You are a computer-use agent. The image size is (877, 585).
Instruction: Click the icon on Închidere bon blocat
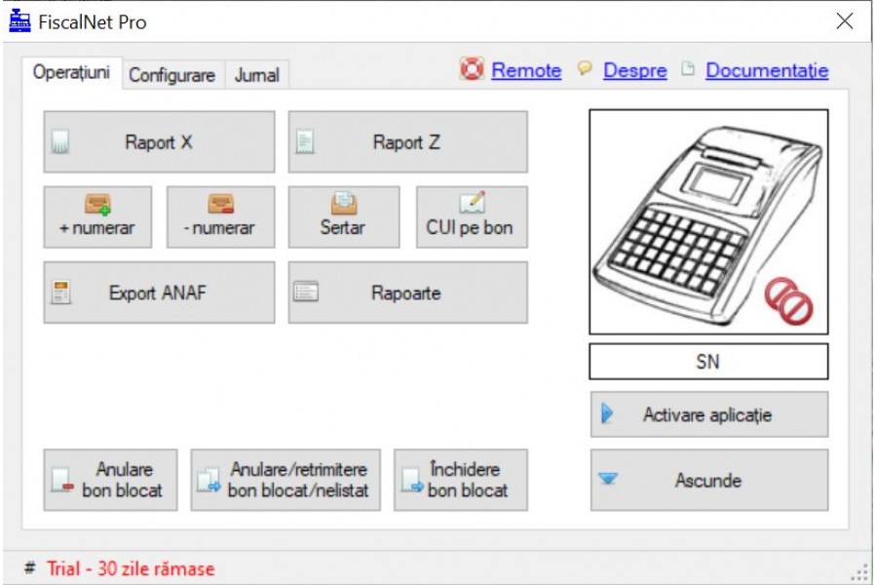(x=412, y=481)
